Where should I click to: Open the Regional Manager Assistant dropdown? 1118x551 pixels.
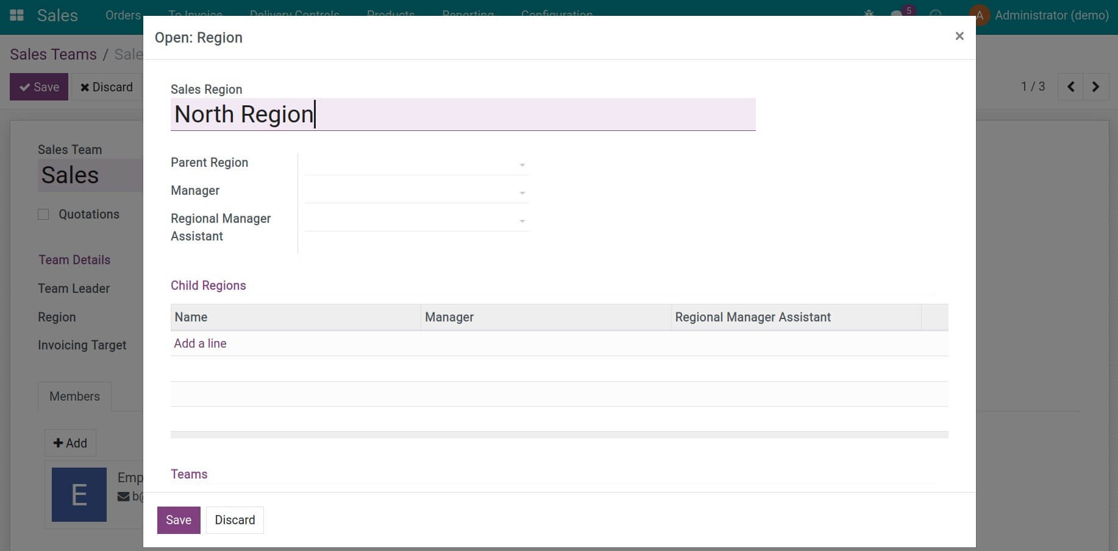coord(521,220)
